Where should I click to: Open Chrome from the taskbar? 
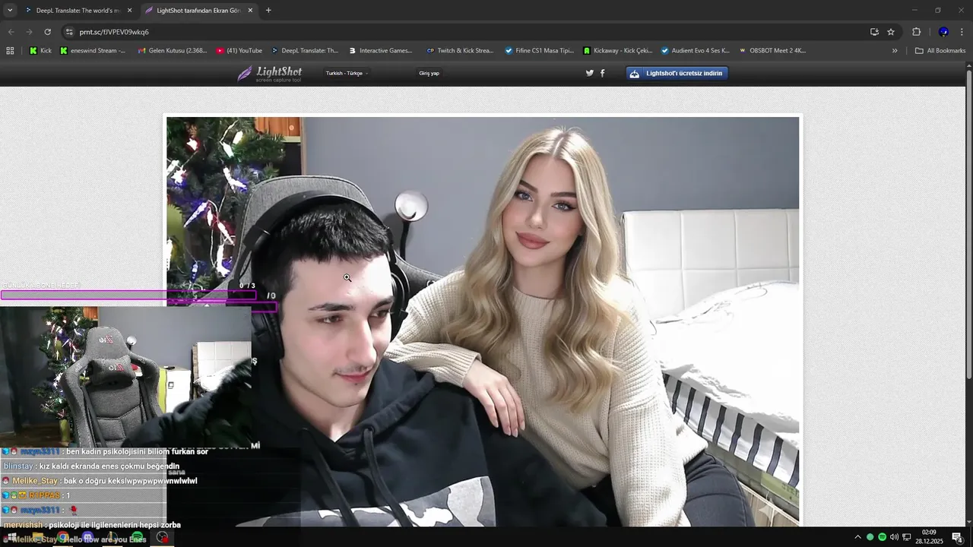click(62, 538)
